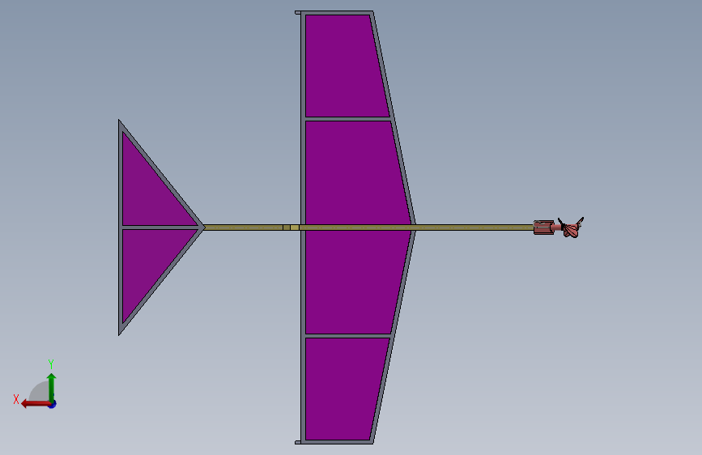Select the small joint segment on the fuselage

[291, 227]
